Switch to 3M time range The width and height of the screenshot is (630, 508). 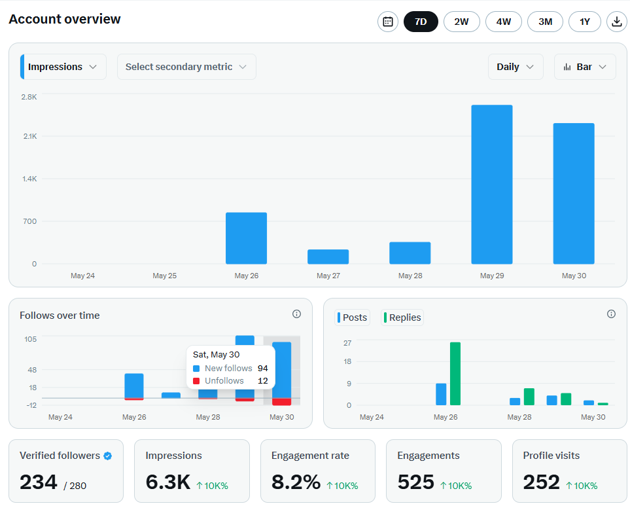545,22
